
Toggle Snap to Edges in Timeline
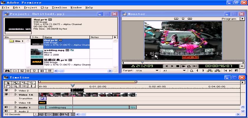pyautogui.click(x=49, y=114)
